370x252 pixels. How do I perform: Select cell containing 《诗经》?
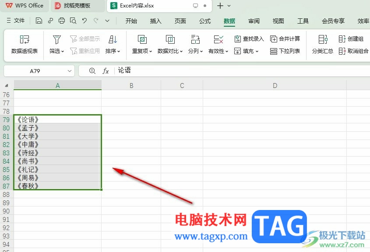pos(57,153)
